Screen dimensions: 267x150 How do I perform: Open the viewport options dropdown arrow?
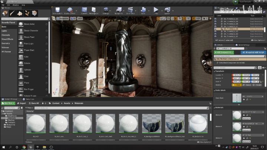pyautogui.click(x=54, y=19)
